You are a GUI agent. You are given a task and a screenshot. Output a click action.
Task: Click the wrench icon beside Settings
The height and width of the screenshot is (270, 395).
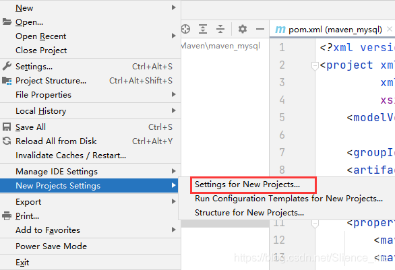(7, 66)
